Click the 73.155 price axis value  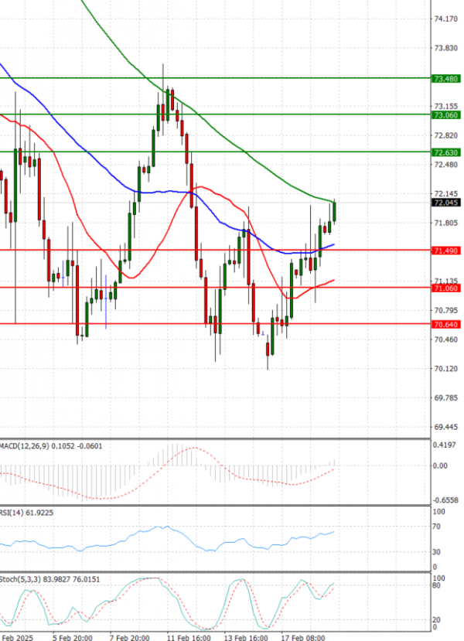pos(446,106)
